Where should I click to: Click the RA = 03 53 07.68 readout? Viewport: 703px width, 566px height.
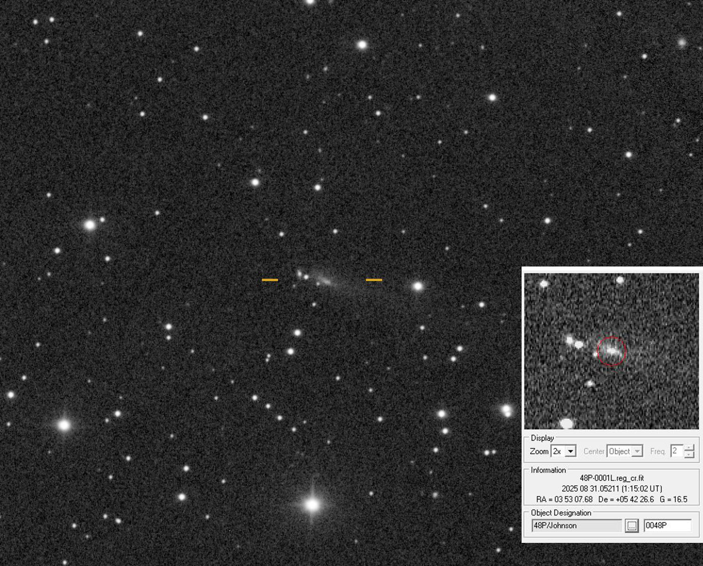564,499
